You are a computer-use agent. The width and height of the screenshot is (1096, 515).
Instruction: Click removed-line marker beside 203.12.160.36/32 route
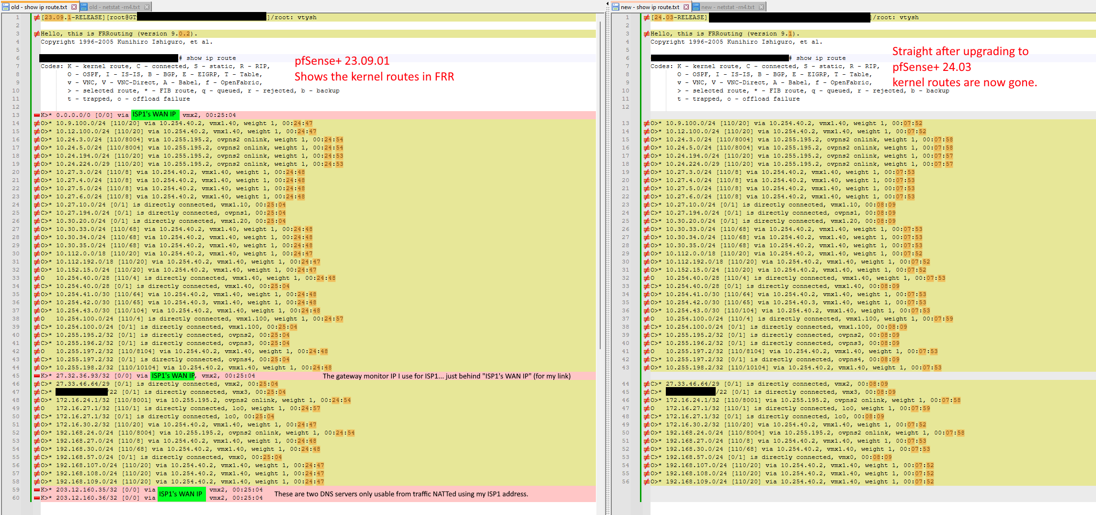(37, 498)
